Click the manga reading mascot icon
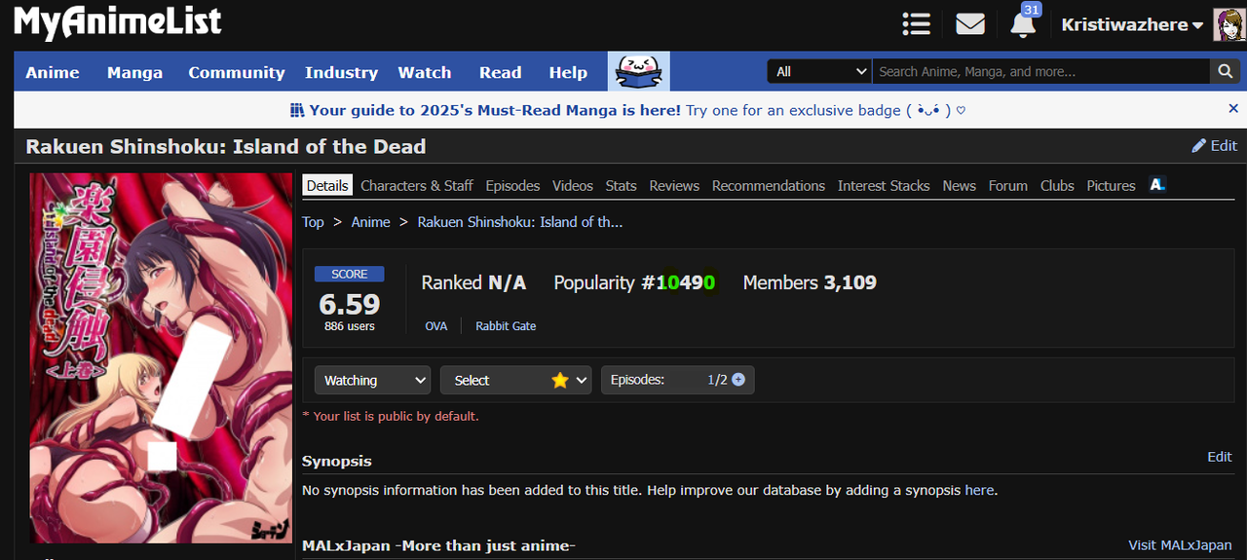The image size is (1247, 560). click(x=639, y=72)
